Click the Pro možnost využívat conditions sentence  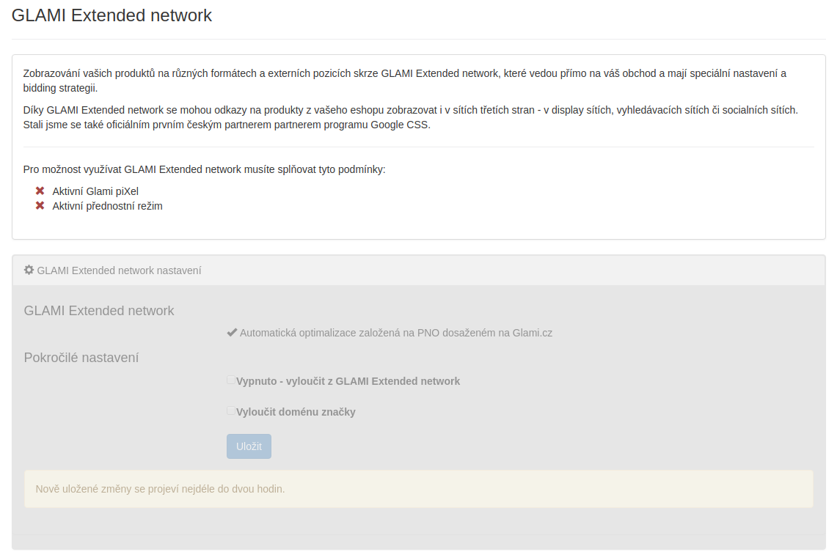(x=204, y=169)
